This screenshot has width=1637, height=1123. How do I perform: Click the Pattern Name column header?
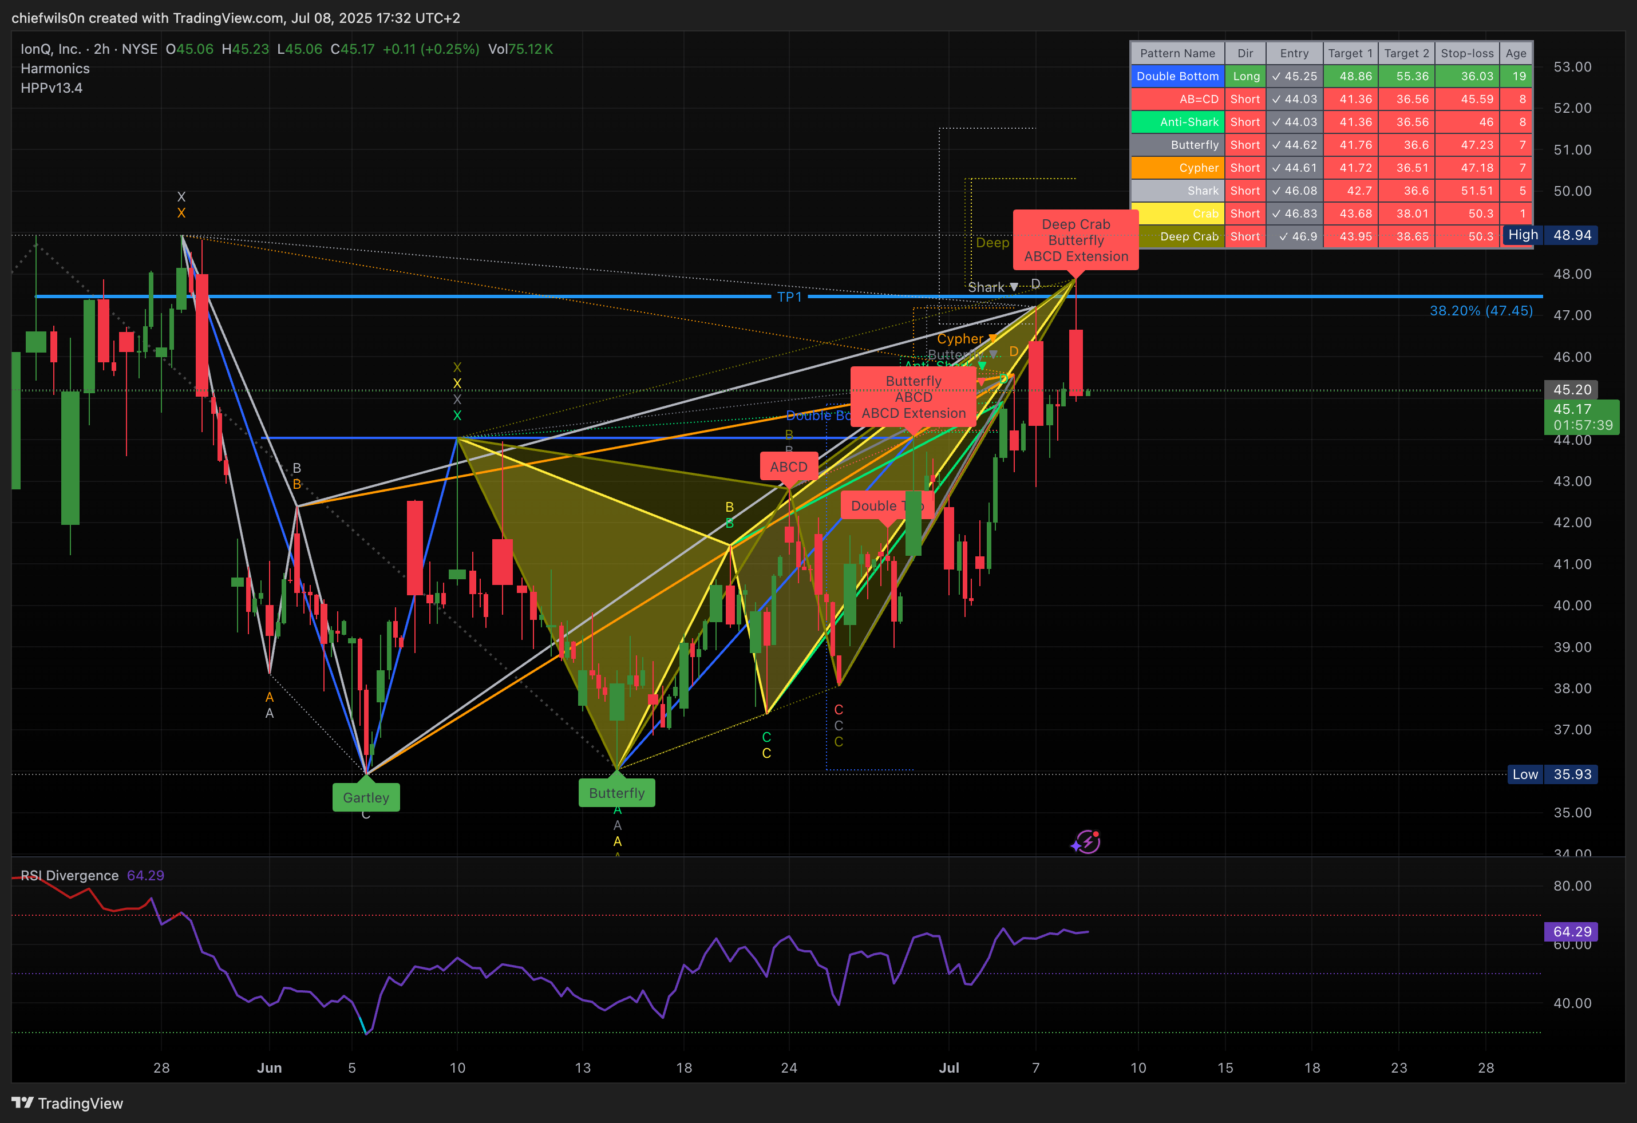point(1177,54)
